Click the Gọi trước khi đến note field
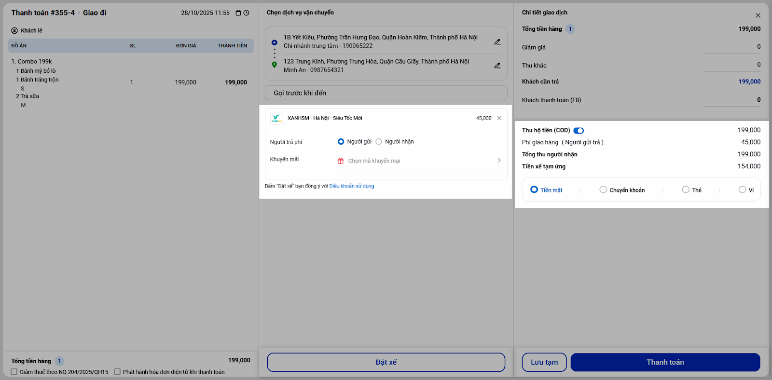Screen dimensions: 772x380 click(x=386, y=93)
